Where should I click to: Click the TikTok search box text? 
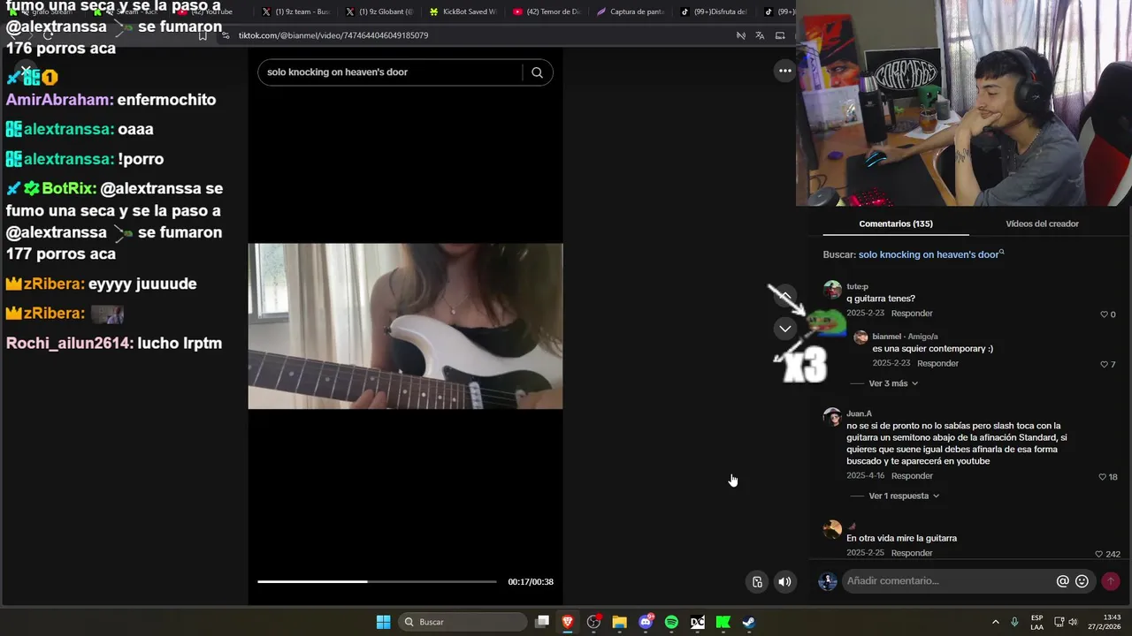coord(337,72)
